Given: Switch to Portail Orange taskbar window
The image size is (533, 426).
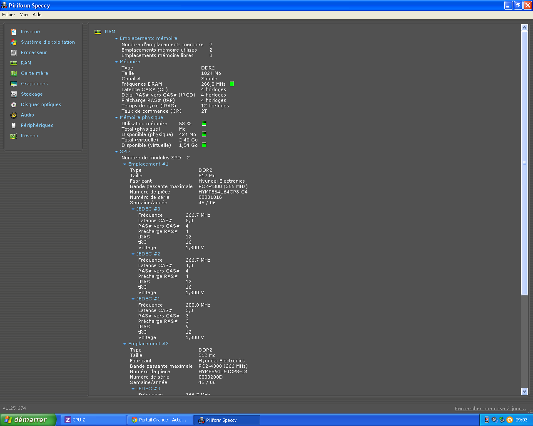Looking at the screenshot, I should point(160,420).
